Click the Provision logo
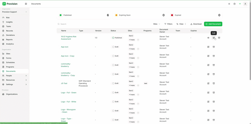251x124 pixels. coord(10,4)
